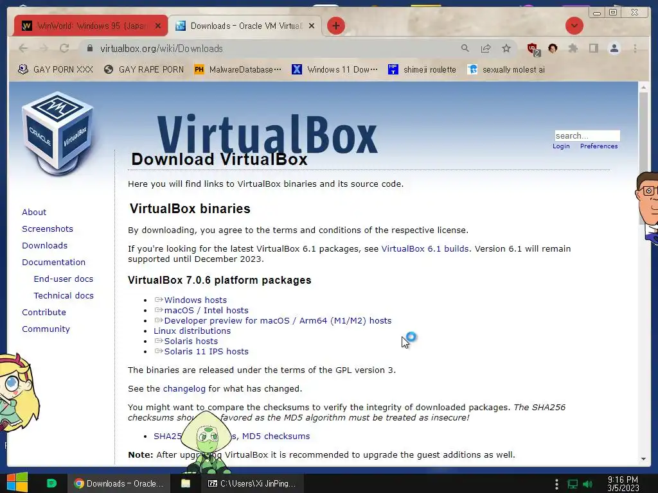Screen dimensions: 658x493
Task: Reload the VirtualBox downloads page
Action: [64, 49]
